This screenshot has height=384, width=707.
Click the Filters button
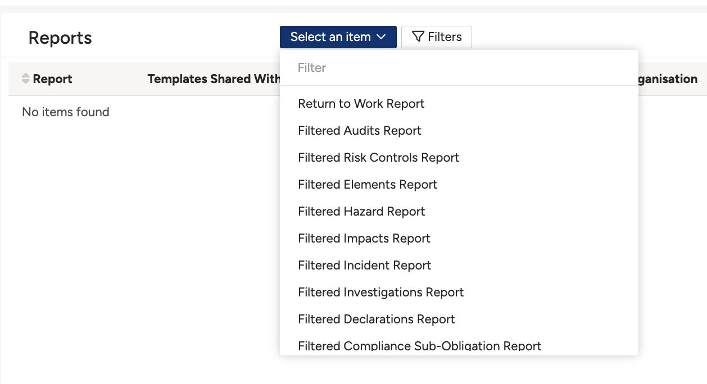point(437,37)
